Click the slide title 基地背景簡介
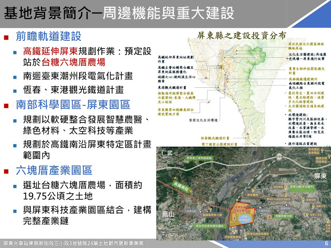The width and height of the screenshot is (331, 248). pyautogui.click(x=48, y=13)
